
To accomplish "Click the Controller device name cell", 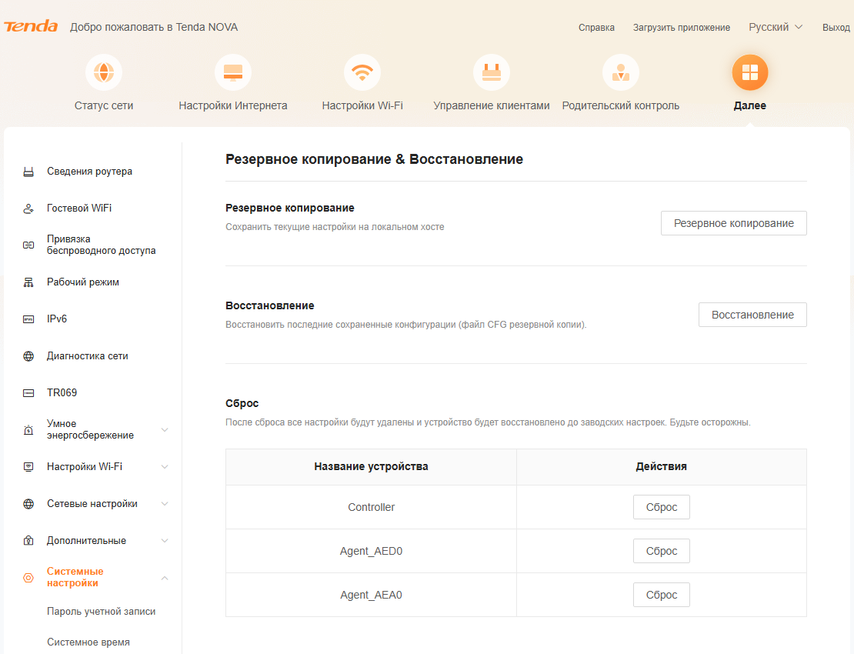I will (x=371, y=507).
